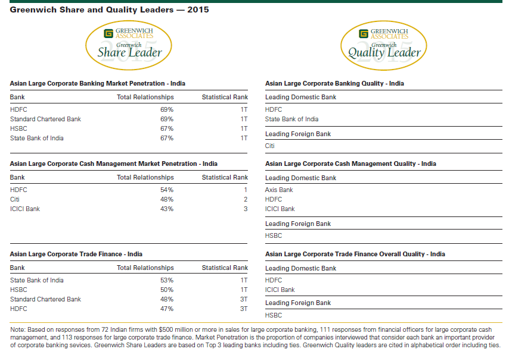Click the 54% value for HDFC

pos(167,190)
